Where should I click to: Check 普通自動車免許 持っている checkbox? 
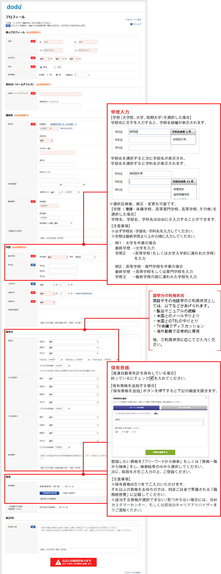pyautogui.click(x=62, y=486)
